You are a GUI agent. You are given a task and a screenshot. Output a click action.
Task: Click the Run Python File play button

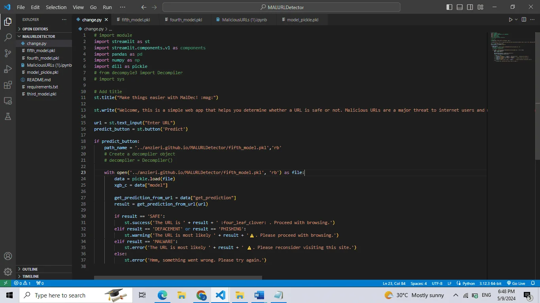(510, 20)
